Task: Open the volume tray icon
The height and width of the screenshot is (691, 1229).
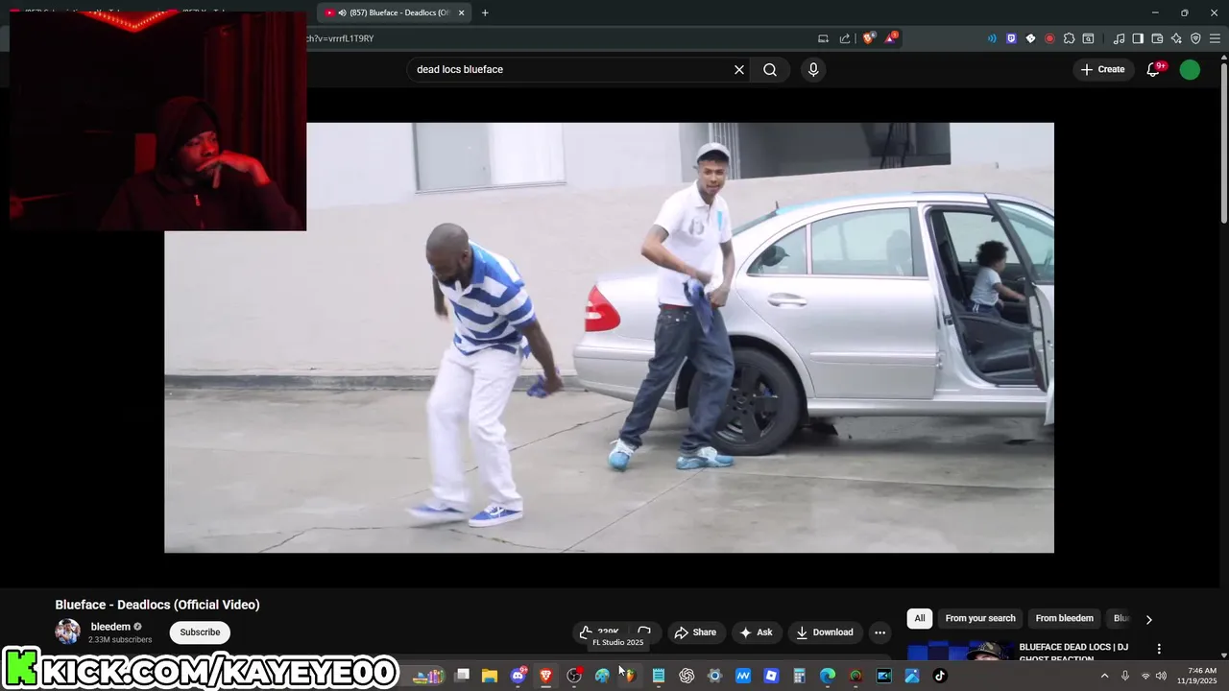Action: click(1161, 676)
